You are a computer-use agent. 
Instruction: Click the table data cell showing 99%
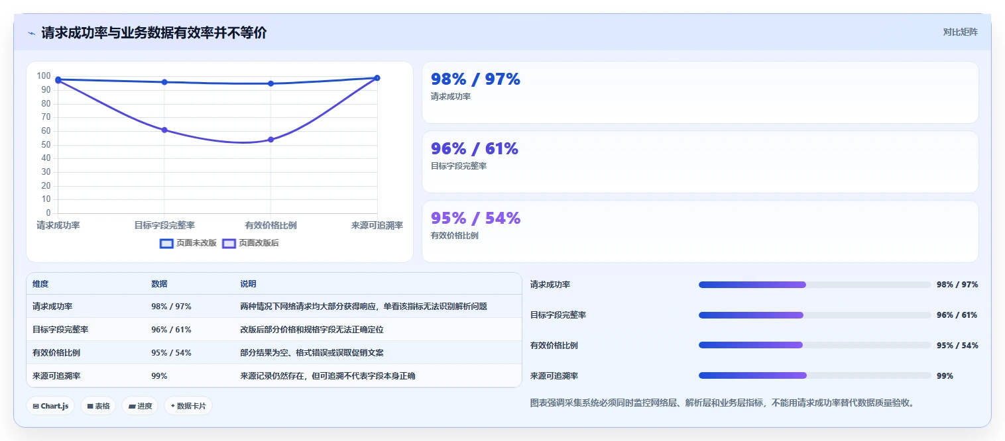tap(159, 375)
